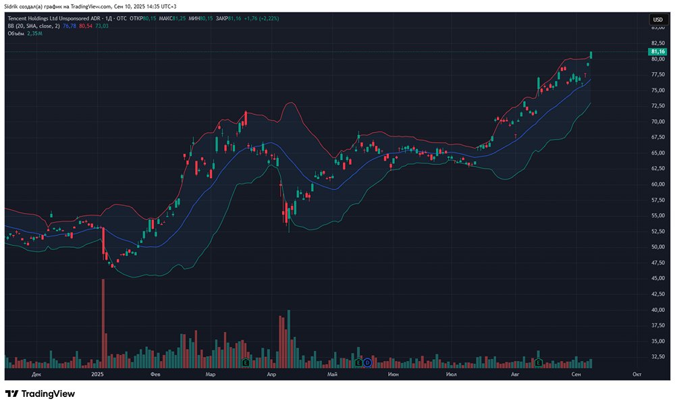Click the ЗАКР close value 81,16
675x407 pixels.
(x=235, y=18)
